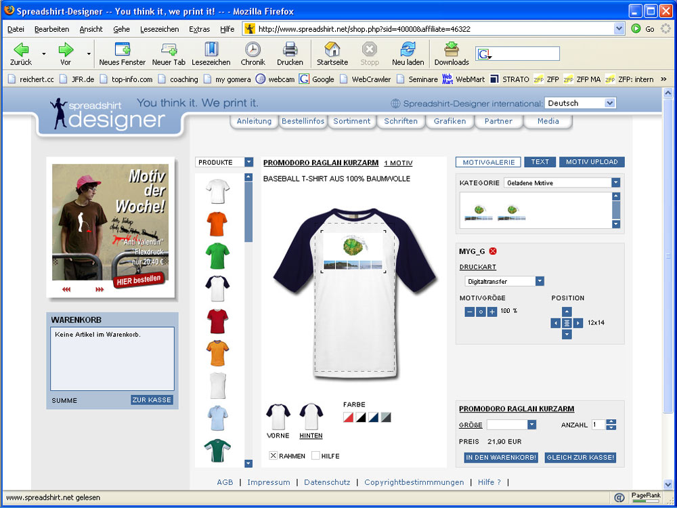Select the green T-shirt product
The width and height of the screenshot is (677, 508).
217,256
